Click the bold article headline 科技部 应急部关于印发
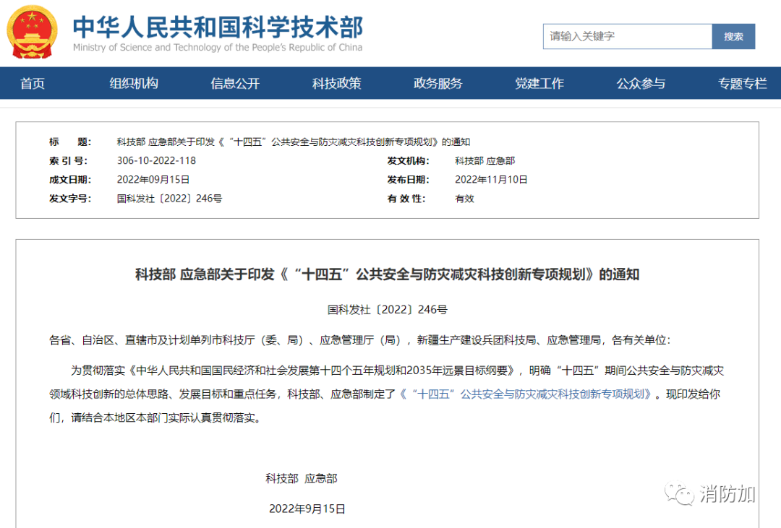This screenshot has height=528, width=781. [x=387, y=274]
